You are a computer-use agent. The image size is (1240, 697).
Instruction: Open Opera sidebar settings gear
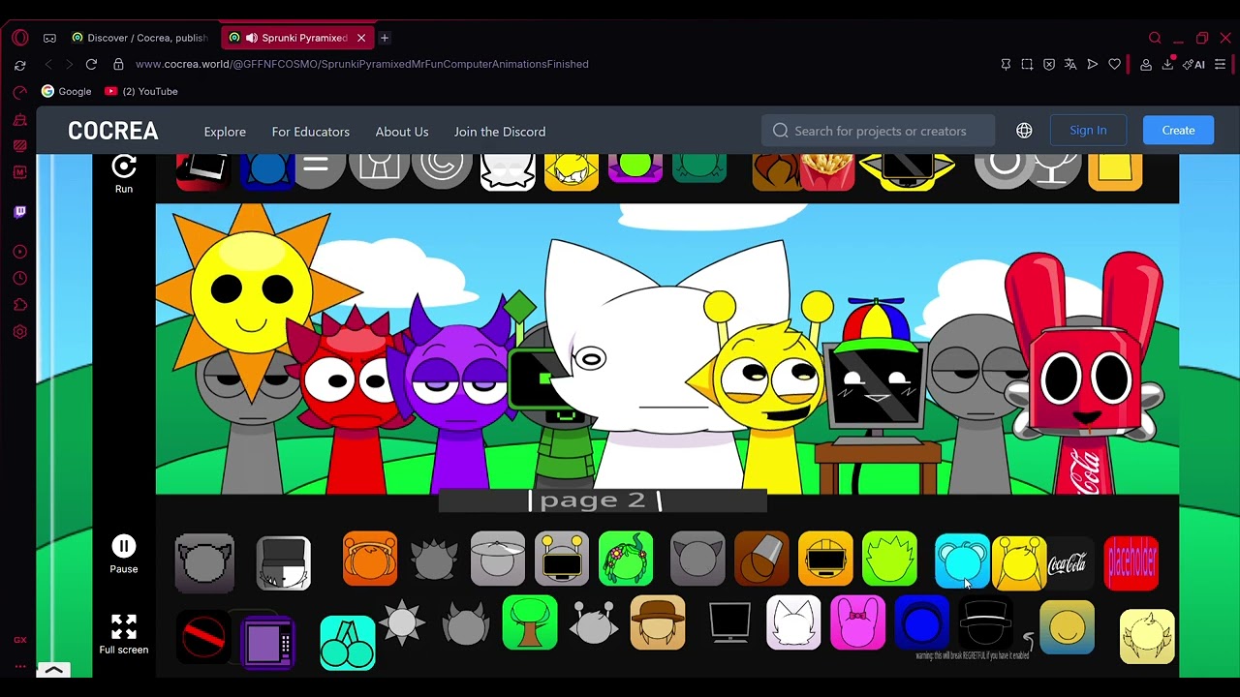click(x=19, y=332)
